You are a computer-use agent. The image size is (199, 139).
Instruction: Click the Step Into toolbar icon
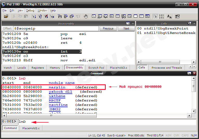[60, 16]
